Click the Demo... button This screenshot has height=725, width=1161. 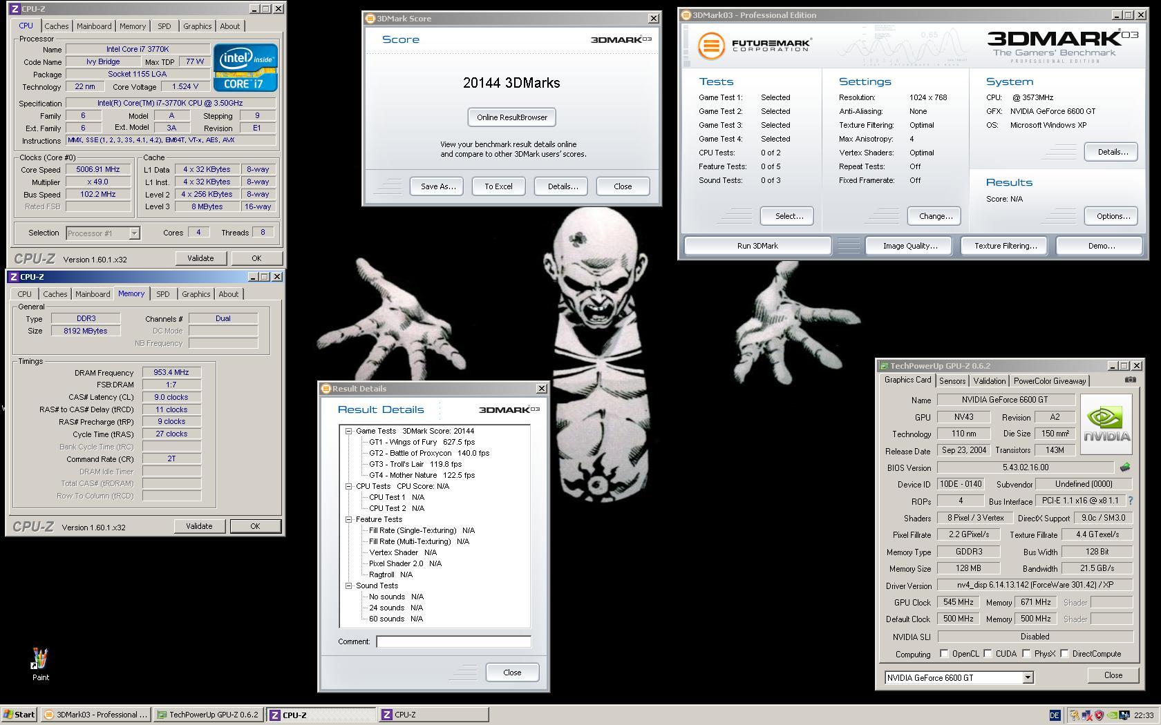(x=1101, y=246)
